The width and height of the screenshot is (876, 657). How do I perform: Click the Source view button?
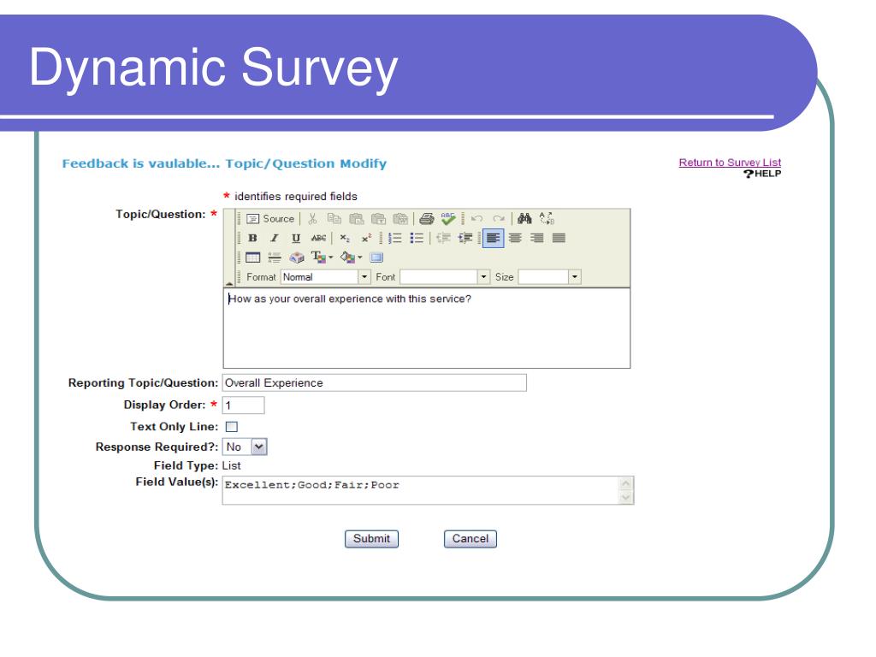pos(270,218)
